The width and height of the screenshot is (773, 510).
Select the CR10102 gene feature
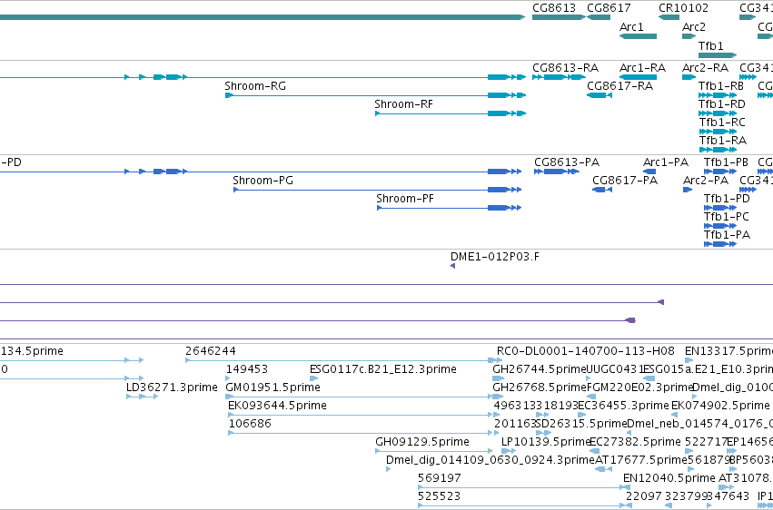(x=669, y=17)
